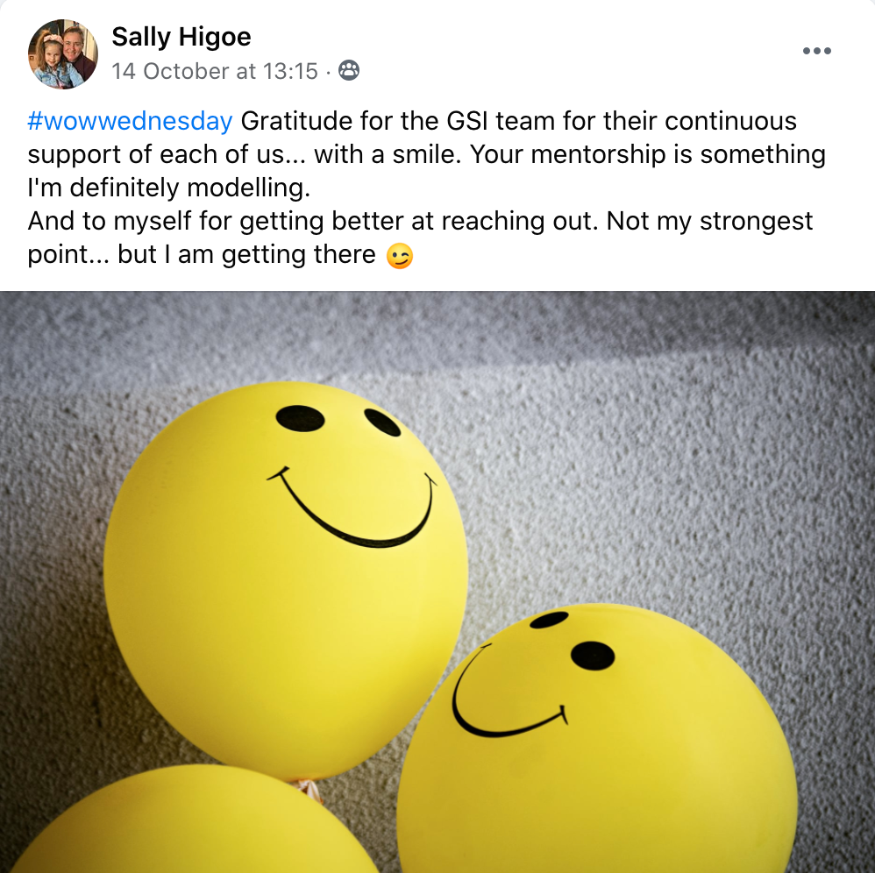Screen dimensions: 875x873
Task: Click the large balloon's left oval eye
Action: click(x=300, y=418)
